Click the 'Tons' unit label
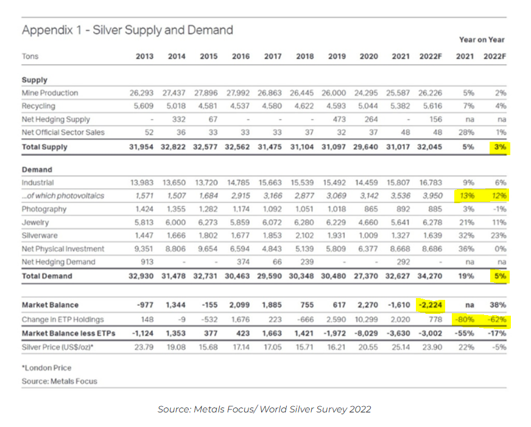This screenshot has width=531, height=427. [x=30, y=57]
